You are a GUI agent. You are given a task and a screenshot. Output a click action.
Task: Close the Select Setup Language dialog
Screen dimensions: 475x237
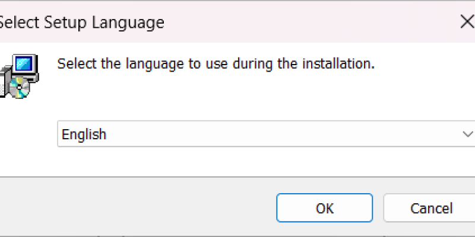(x=467, y=23)
